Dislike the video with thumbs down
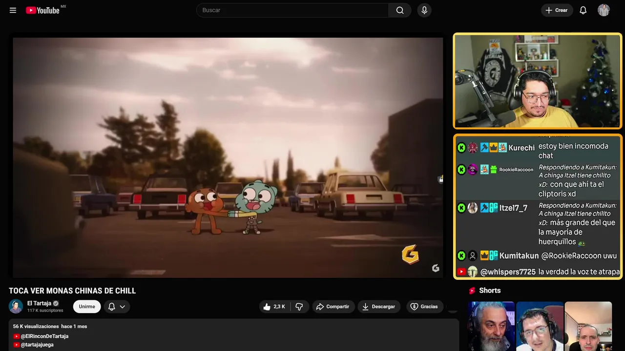625x351 pixels. click(299, 307)
